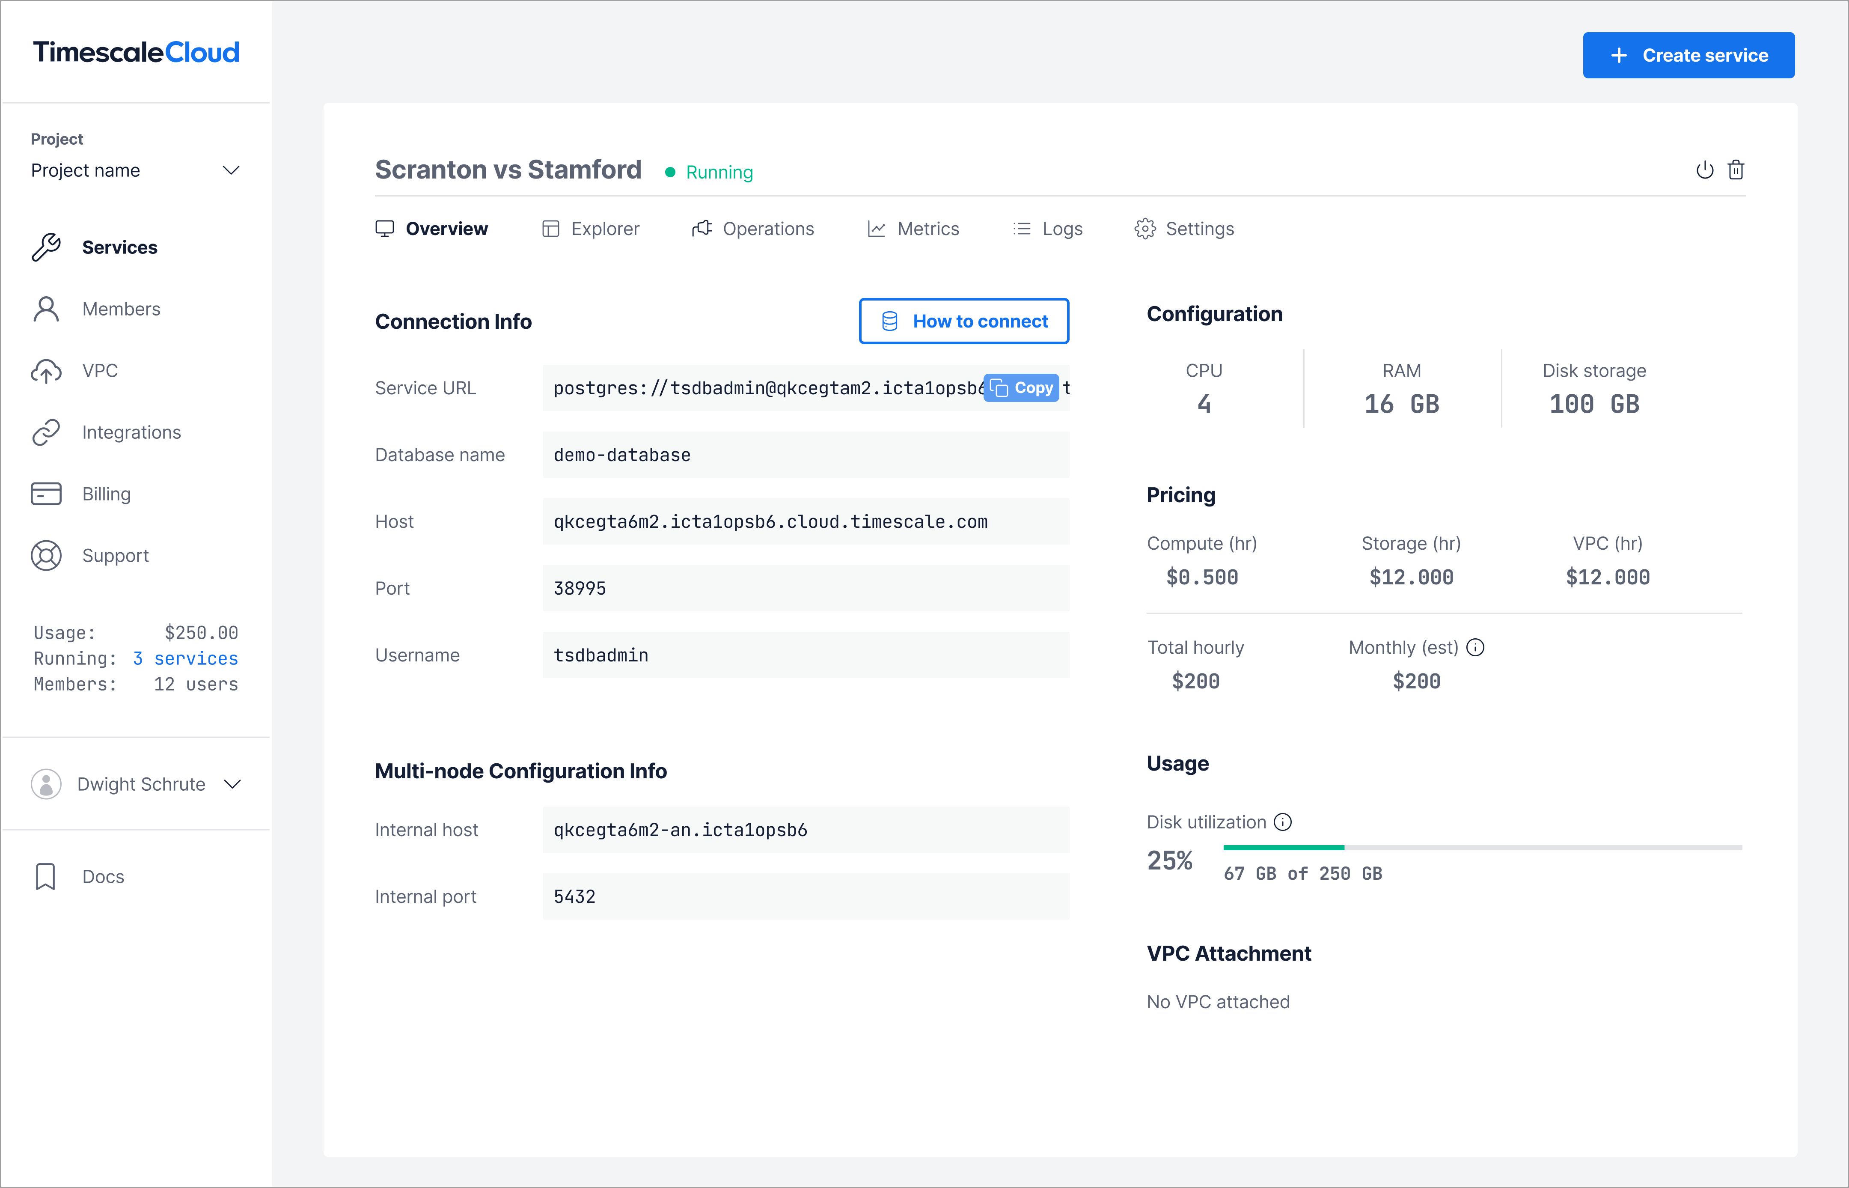
Task: Open Members via the person icon
Action: (46, 309)
